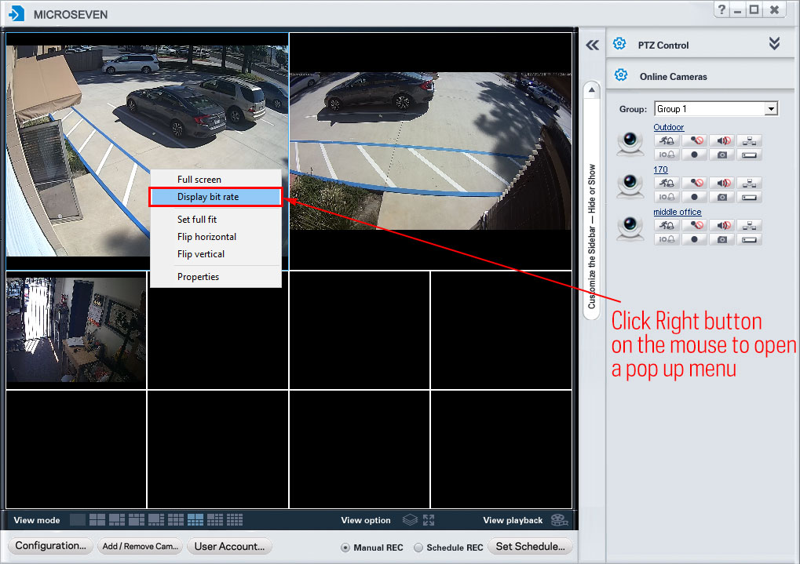Toggle speaker mute for camera 170

click(x=722, y=183)
